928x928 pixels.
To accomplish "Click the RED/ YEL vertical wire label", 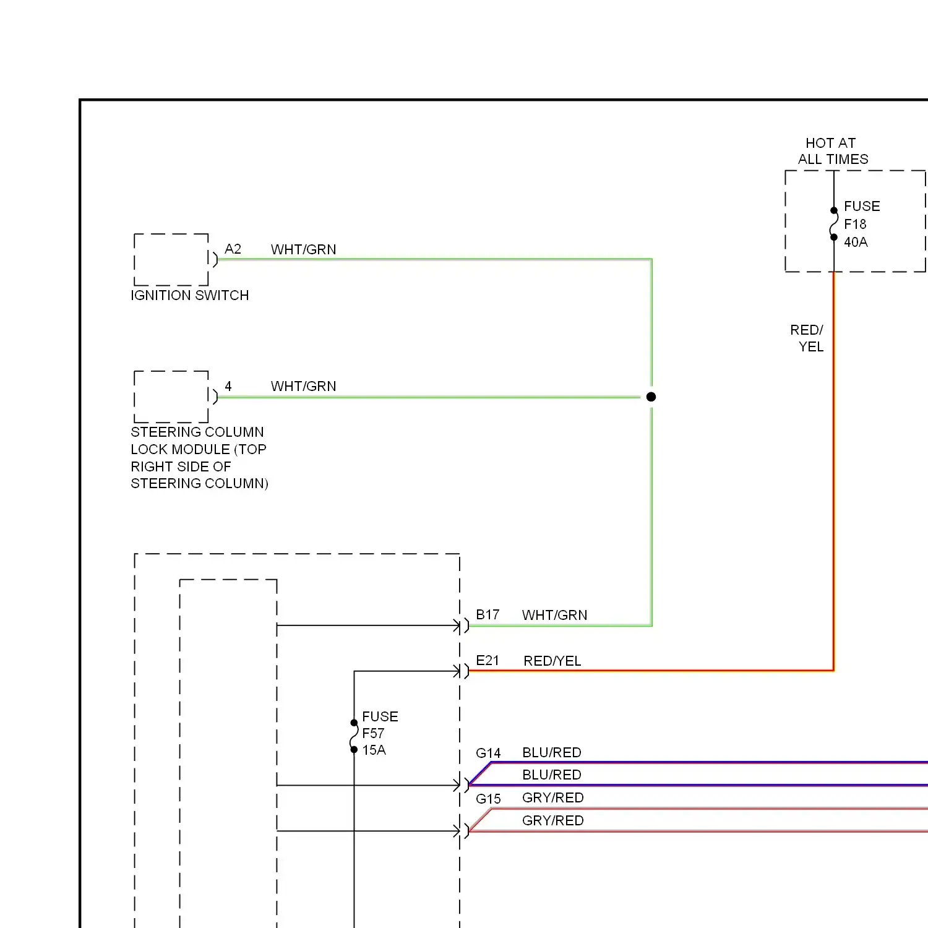I will tap(807, 338).
